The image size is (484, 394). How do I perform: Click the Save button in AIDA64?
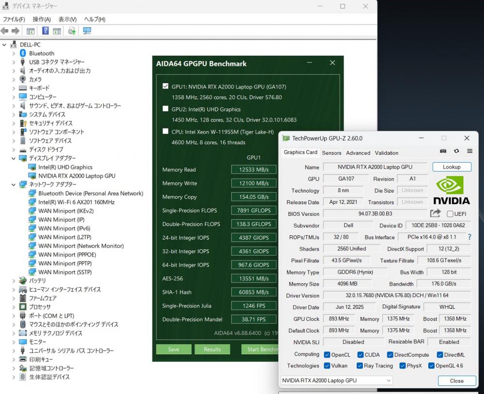173,349
